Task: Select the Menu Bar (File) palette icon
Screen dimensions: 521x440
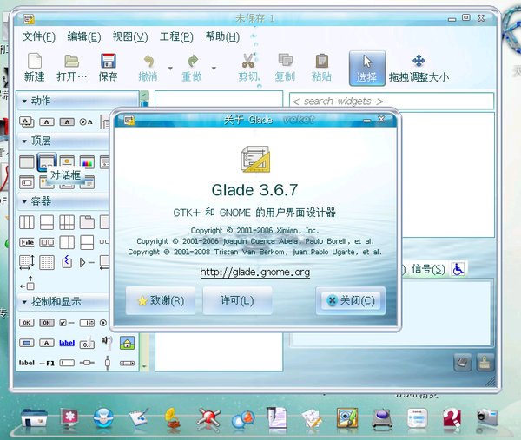Action: point(27,242)
